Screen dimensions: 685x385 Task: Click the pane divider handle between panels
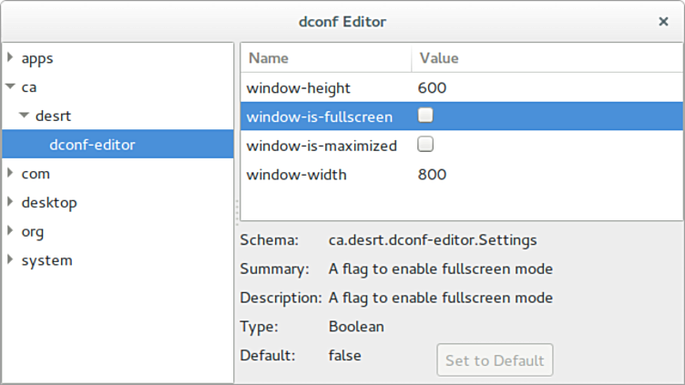click(237, 213)
